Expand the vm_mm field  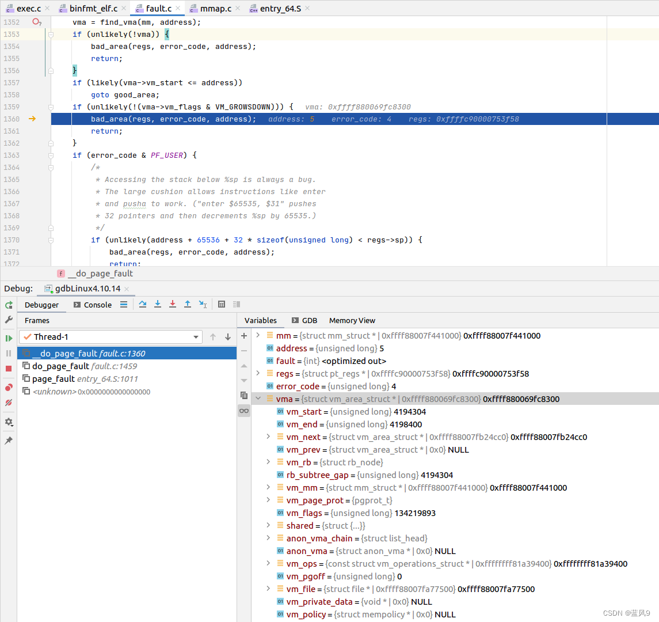coord(268,487)
